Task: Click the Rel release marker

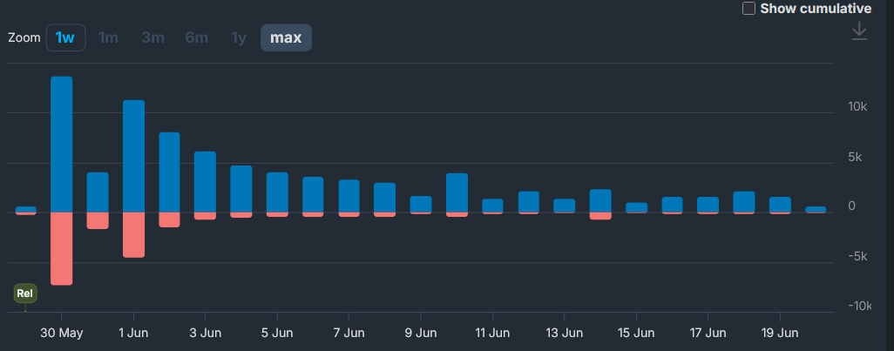Action: coord(25,294)
